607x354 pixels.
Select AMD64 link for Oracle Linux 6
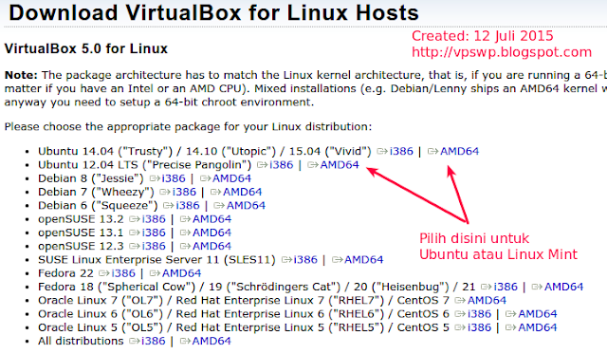pyautogui.click(x=538, y=314)
